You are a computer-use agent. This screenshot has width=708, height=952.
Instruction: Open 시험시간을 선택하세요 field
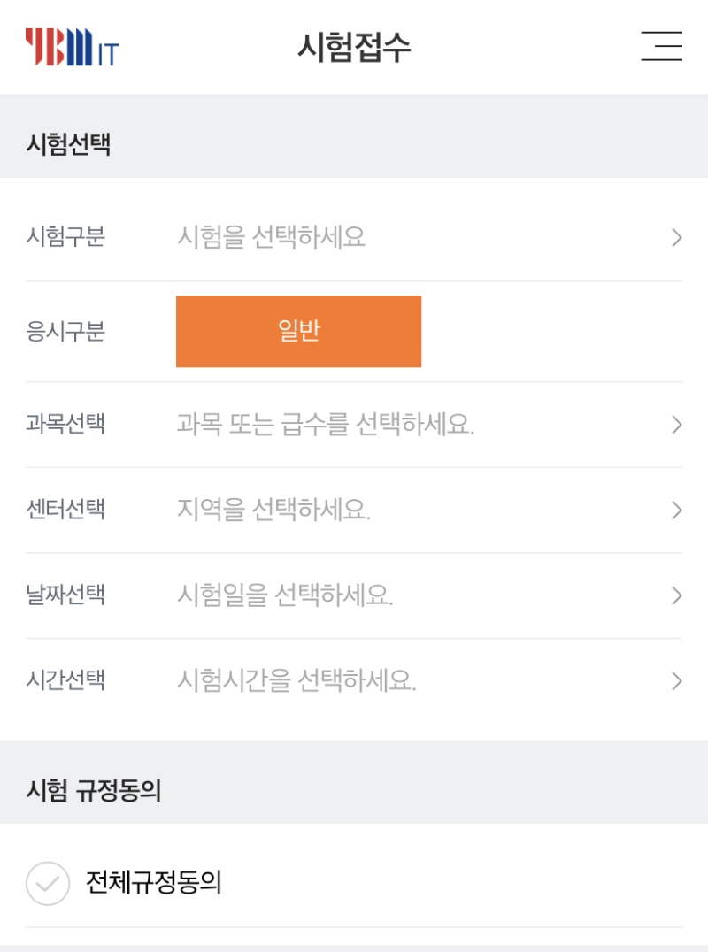296,680
